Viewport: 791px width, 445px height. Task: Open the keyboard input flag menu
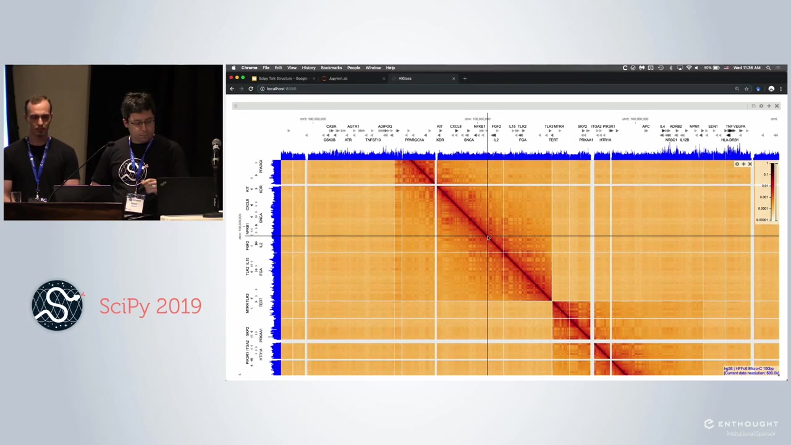[x=726, y=67]
